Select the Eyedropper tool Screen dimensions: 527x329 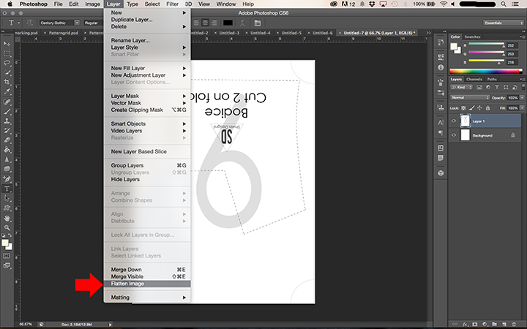7,91
